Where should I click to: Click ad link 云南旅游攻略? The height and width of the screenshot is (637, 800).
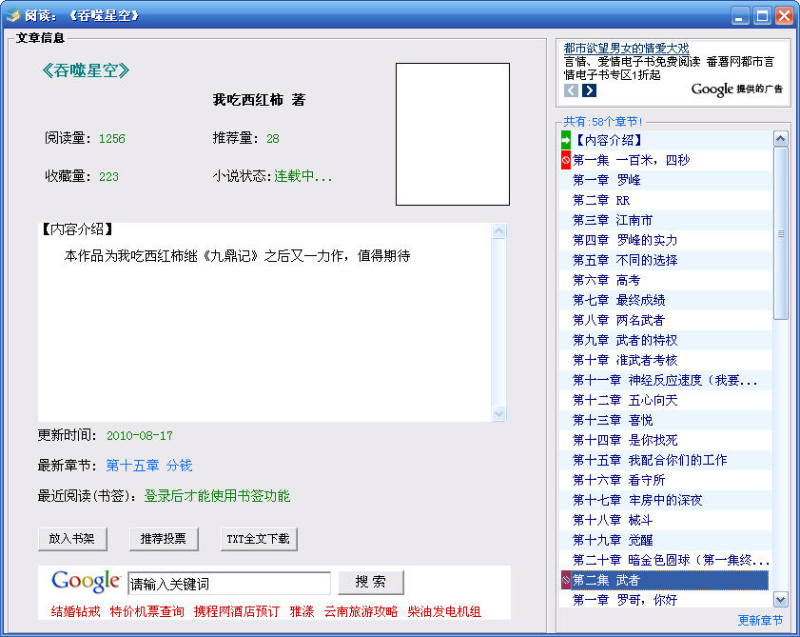pos(361,611)
